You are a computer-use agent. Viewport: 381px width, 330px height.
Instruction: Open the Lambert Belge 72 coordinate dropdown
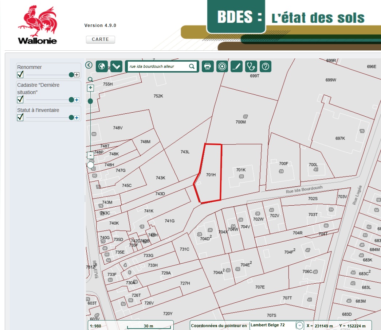(299, 326)
